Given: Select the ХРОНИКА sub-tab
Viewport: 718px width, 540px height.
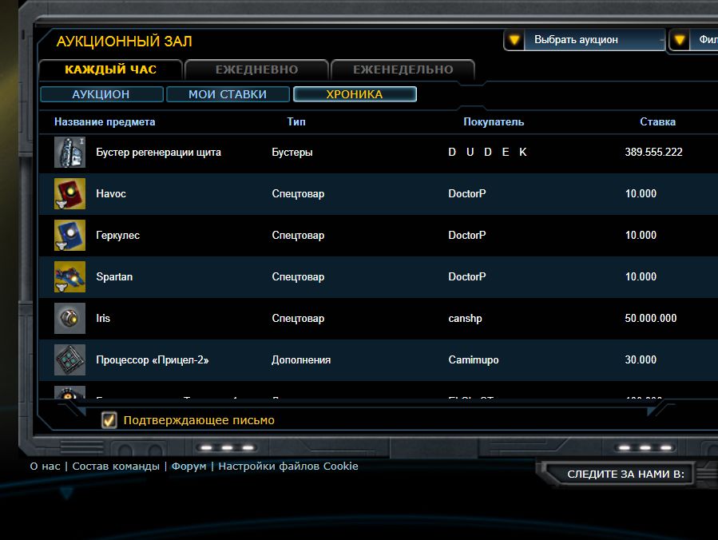Looking at the screenshot, I should [x=355, y=94].
